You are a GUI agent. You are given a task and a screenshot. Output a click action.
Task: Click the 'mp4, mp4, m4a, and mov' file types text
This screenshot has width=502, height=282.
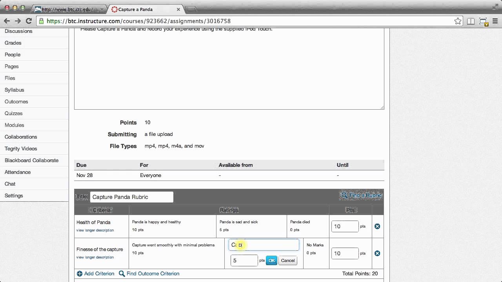[x=174, y=146]
